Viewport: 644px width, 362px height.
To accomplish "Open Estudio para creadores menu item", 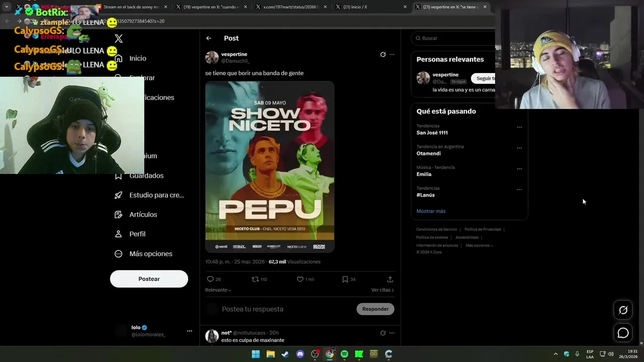I will (x=149, y=195).
